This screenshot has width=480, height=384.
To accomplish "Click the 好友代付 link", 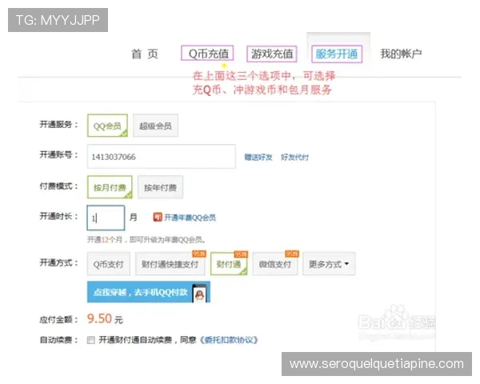I will point(294,158).
